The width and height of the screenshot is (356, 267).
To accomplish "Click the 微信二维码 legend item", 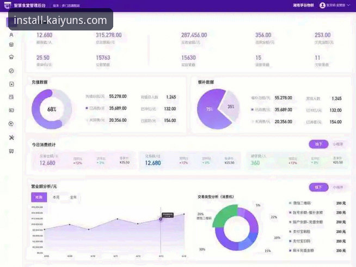I will pyautogui.click(x=300, y=203).
